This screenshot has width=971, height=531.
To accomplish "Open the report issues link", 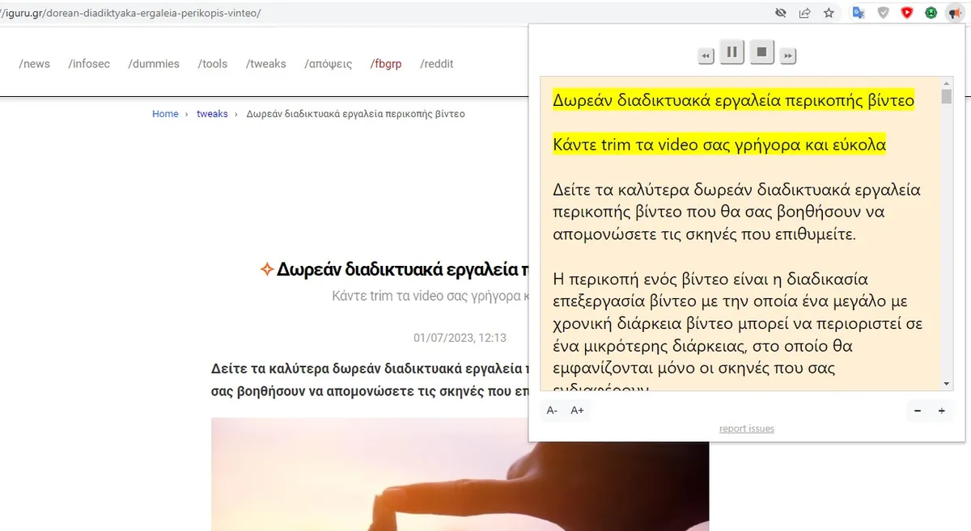I will pyautogui.click(x=747, y=428).
